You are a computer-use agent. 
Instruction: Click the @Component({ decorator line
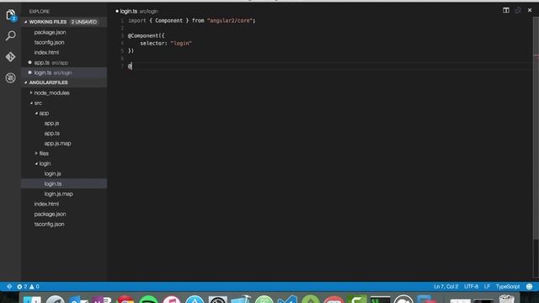coord(147,35)
